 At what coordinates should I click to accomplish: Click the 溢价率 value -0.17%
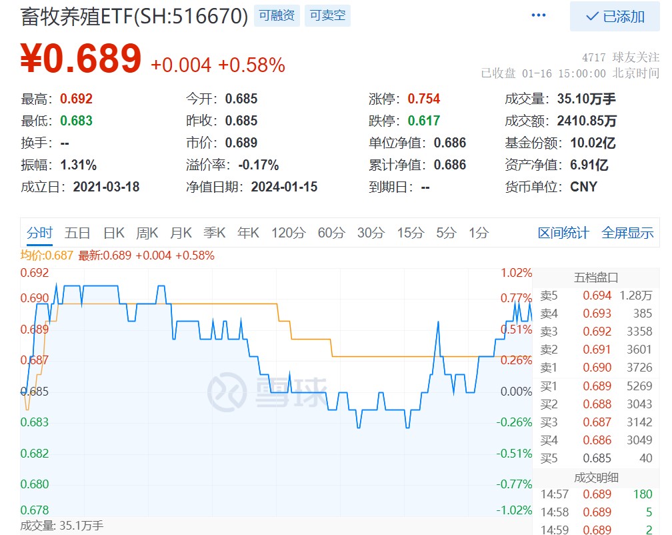click(259, 165)
